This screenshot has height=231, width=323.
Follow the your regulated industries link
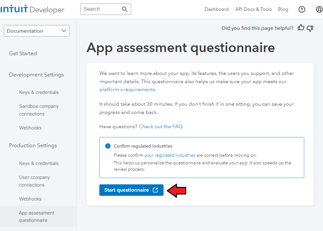click(x=170, y=155)
